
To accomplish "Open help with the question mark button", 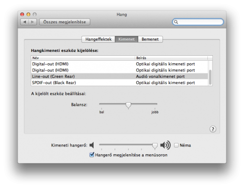I will [213, 129].
